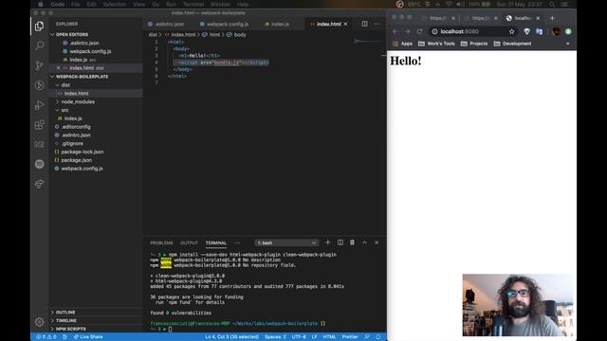Close the localhost browser tab
Image resolution: width=607 pixels, height=341 pixels.
(538, 18)
